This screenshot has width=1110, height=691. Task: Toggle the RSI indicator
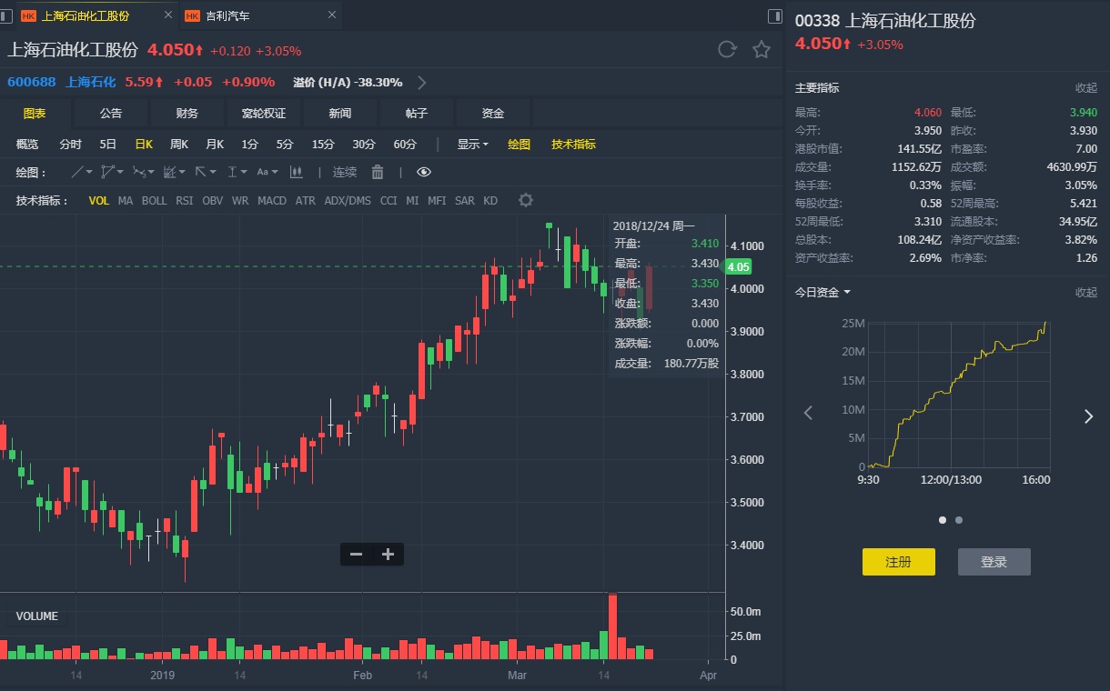click(185, 201)
